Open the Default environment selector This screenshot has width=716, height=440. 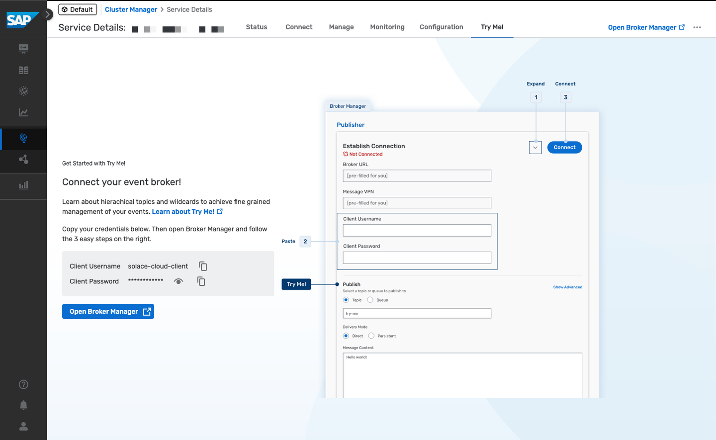click(78, 9)
